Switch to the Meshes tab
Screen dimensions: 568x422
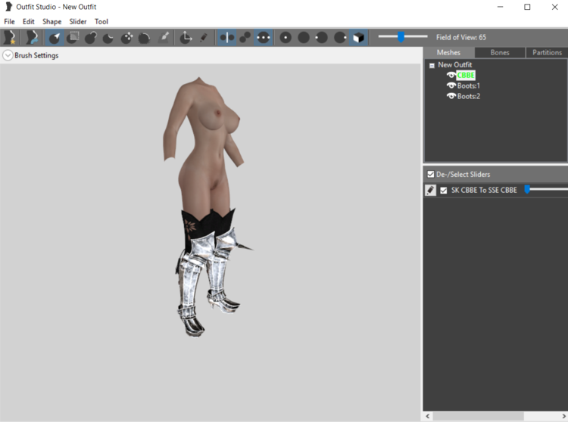click(448, 52)
